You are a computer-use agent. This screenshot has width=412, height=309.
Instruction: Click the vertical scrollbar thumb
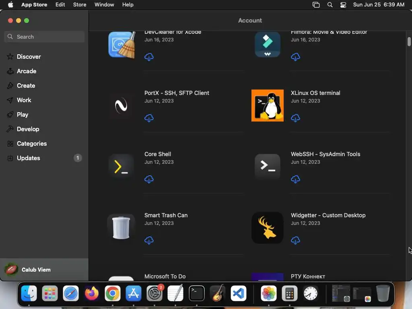point(409,42)
